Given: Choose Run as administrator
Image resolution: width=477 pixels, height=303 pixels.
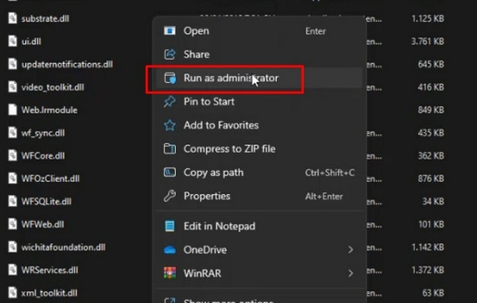Looking at the screenshot, I should tap(231, 78).
